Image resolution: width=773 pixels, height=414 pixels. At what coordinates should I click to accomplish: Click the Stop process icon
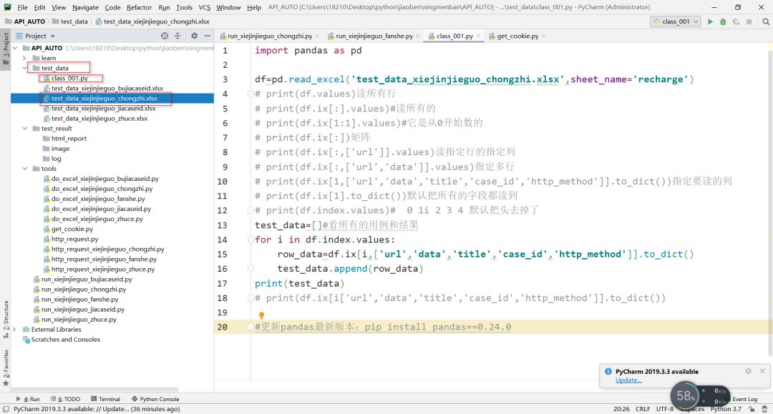(x=749, y=21)
